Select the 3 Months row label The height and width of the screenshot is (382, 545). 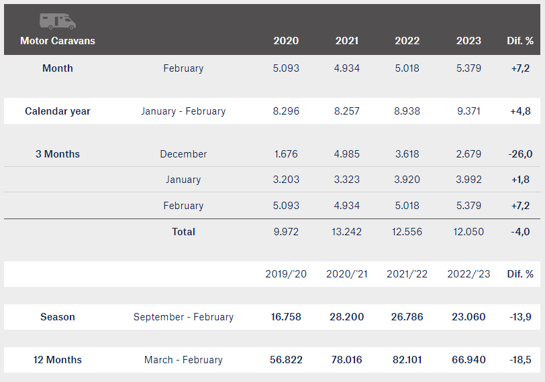(x=58, y=153)
